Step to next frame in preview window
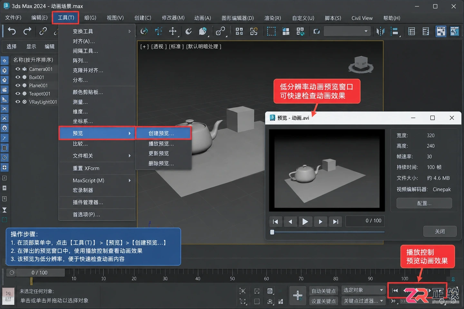Image resolution: width=464 pixels, height=309 pixels. (x=320, y=221)
